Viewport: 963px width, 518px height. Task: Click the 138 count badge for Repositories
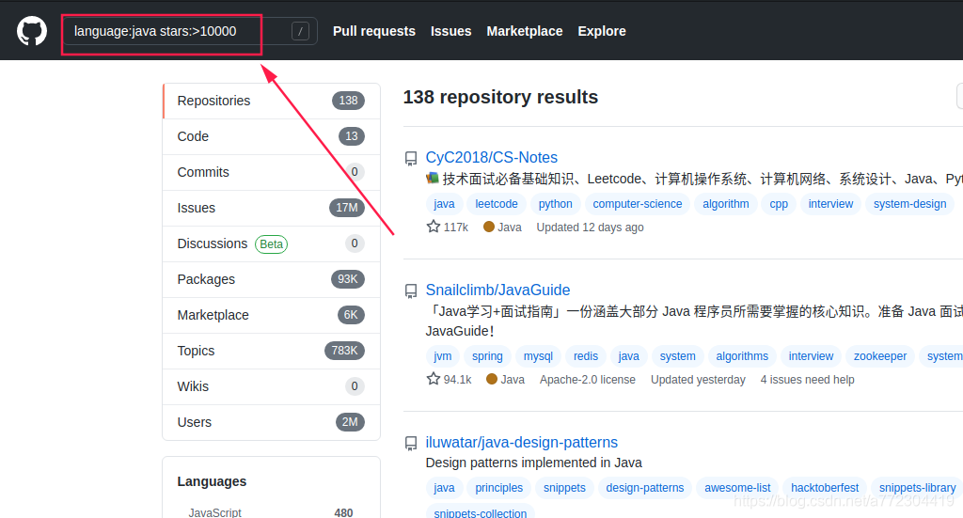(x=348, y=101)
